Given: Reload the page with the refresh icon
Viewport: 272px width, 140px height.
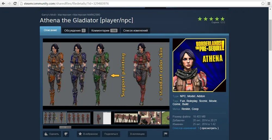Looking at the screenshot, I should pyautogui.click(x=16, y=4).
